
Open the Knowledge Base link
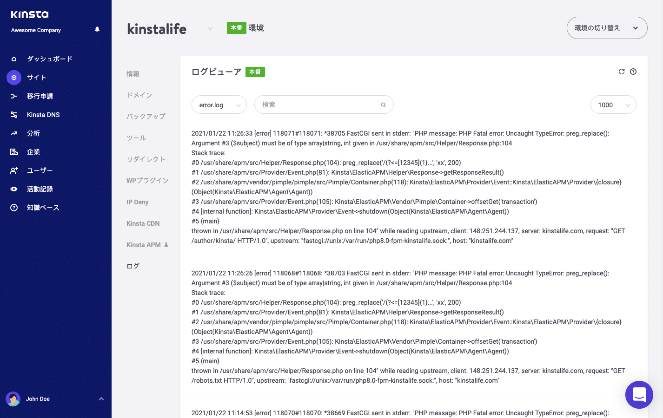43,208
